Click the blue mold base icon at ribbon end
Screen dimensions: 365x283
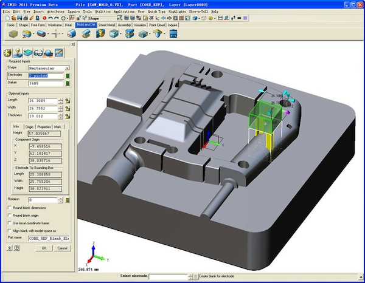click(173, 34)
